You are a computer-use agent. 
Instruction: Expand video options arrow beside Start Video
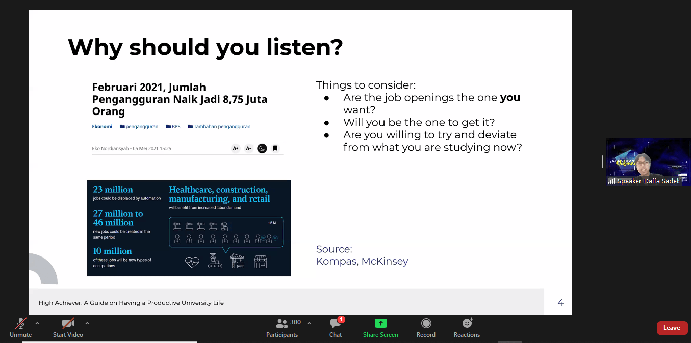(x=87, y=323)
